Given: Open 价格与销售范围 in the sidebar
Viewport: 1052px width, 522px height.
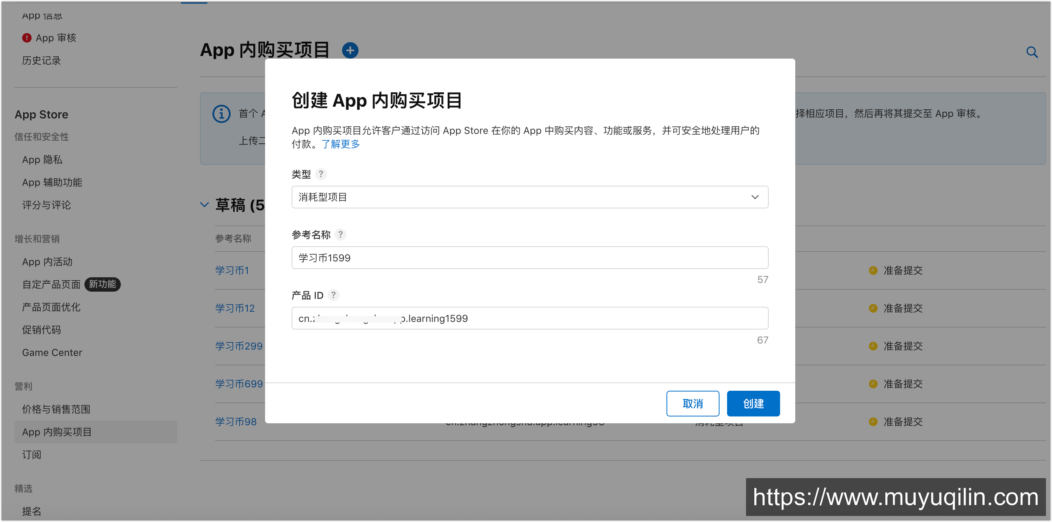Looking at the screenshot, I should pyautogui.click(x=56, y=409).
